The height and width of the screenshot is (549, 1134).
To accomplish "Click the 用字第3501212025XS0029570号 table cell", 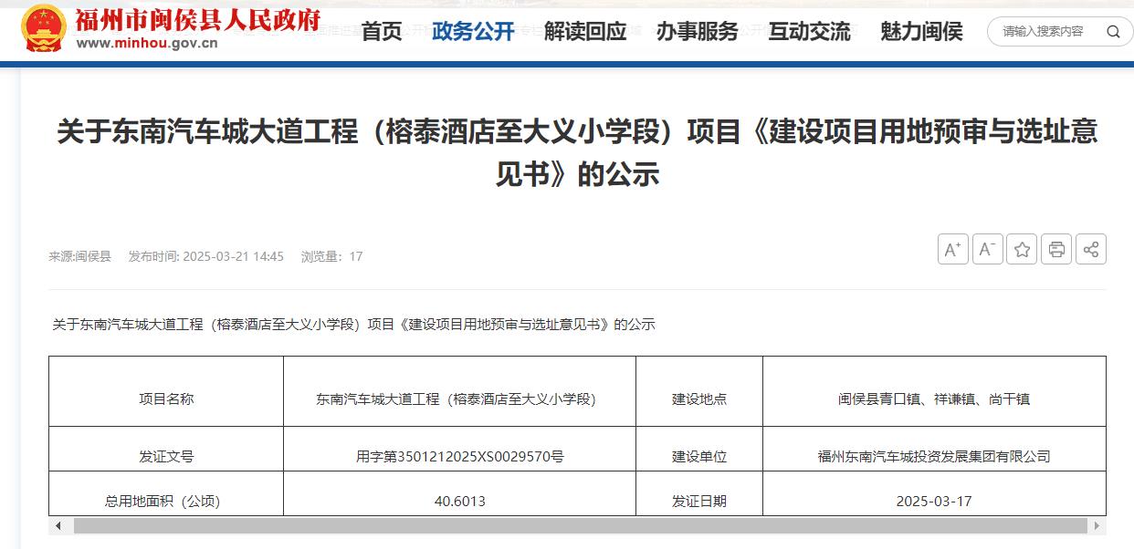I will click(x=459, y=456).
